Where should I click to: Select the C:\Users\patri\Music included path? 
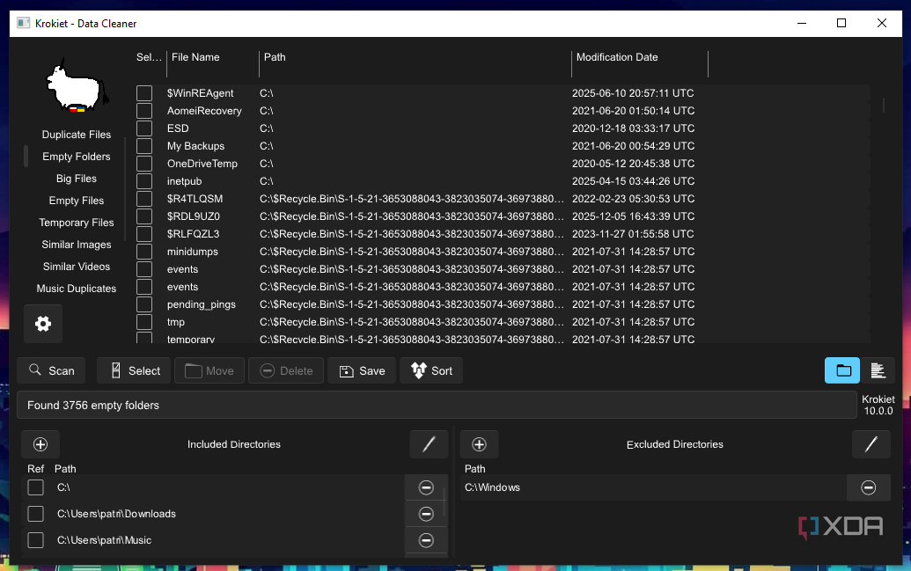coord(104,540)
